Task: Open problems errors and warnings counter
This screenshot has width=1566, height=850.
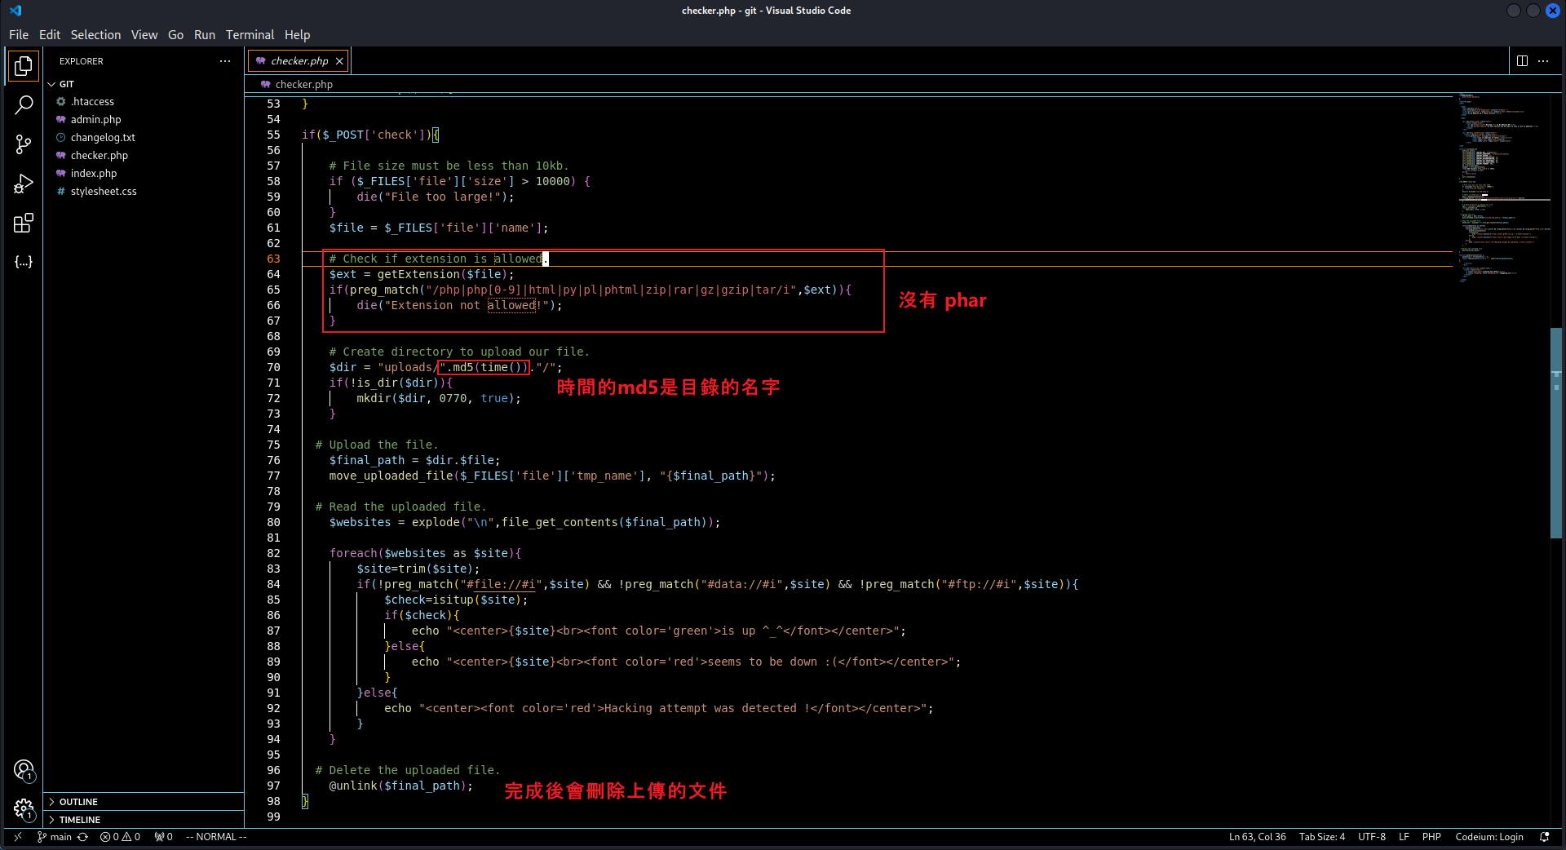Action: tap(120, 837)
